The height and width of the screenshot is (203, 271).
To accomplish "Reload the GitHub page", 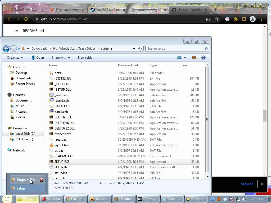I will tap(26, 19).
